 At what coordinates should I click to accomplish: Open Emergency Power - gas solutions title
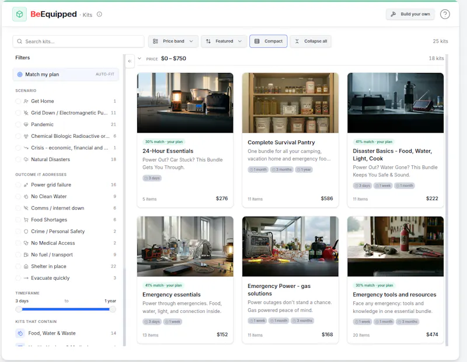[x=279, y=290]
